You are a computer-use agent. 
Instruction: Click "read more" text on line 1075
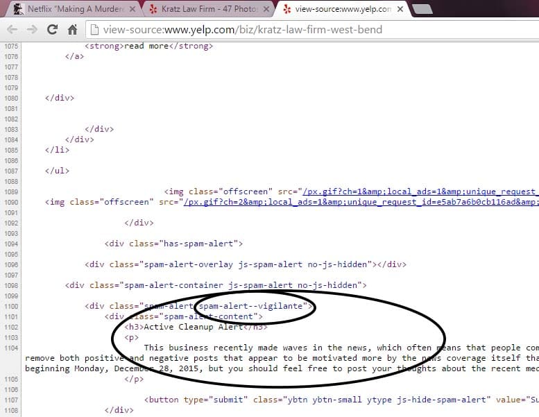pyautogui.click(x=146, y=46)
